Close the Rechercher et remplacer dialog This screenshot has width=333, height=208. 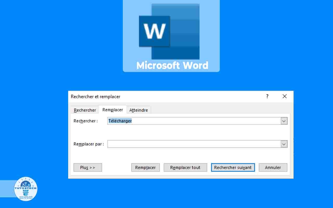coord(285,96)
